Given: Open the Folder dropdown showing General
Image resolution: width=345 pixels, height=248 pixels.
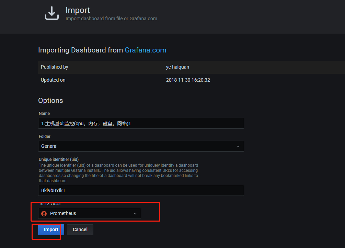Looking at the screenshot, I should coord(141,146).
